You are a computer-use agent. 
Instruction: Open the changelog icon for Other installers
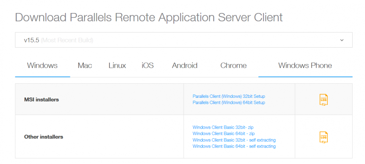[x=324, y=137]
